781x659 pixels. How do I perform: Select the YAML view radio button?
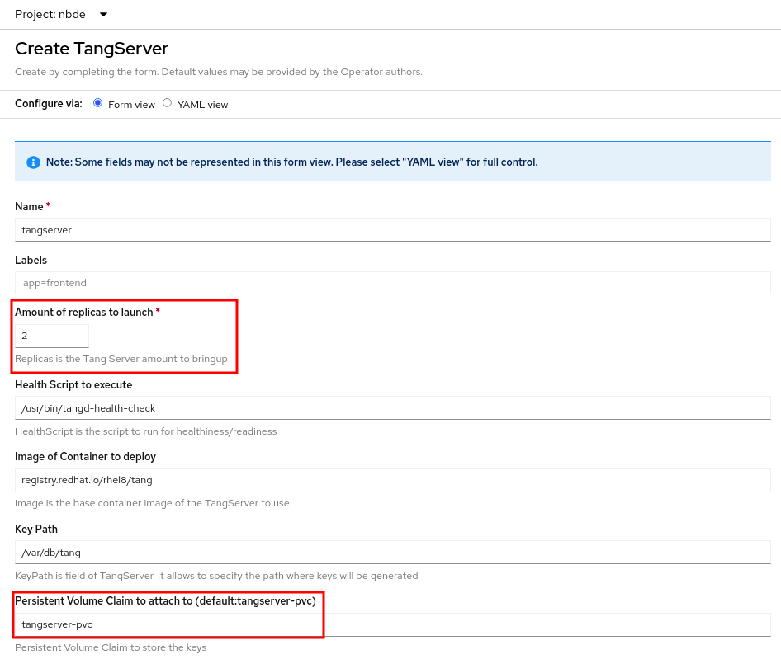coord(167,102)
